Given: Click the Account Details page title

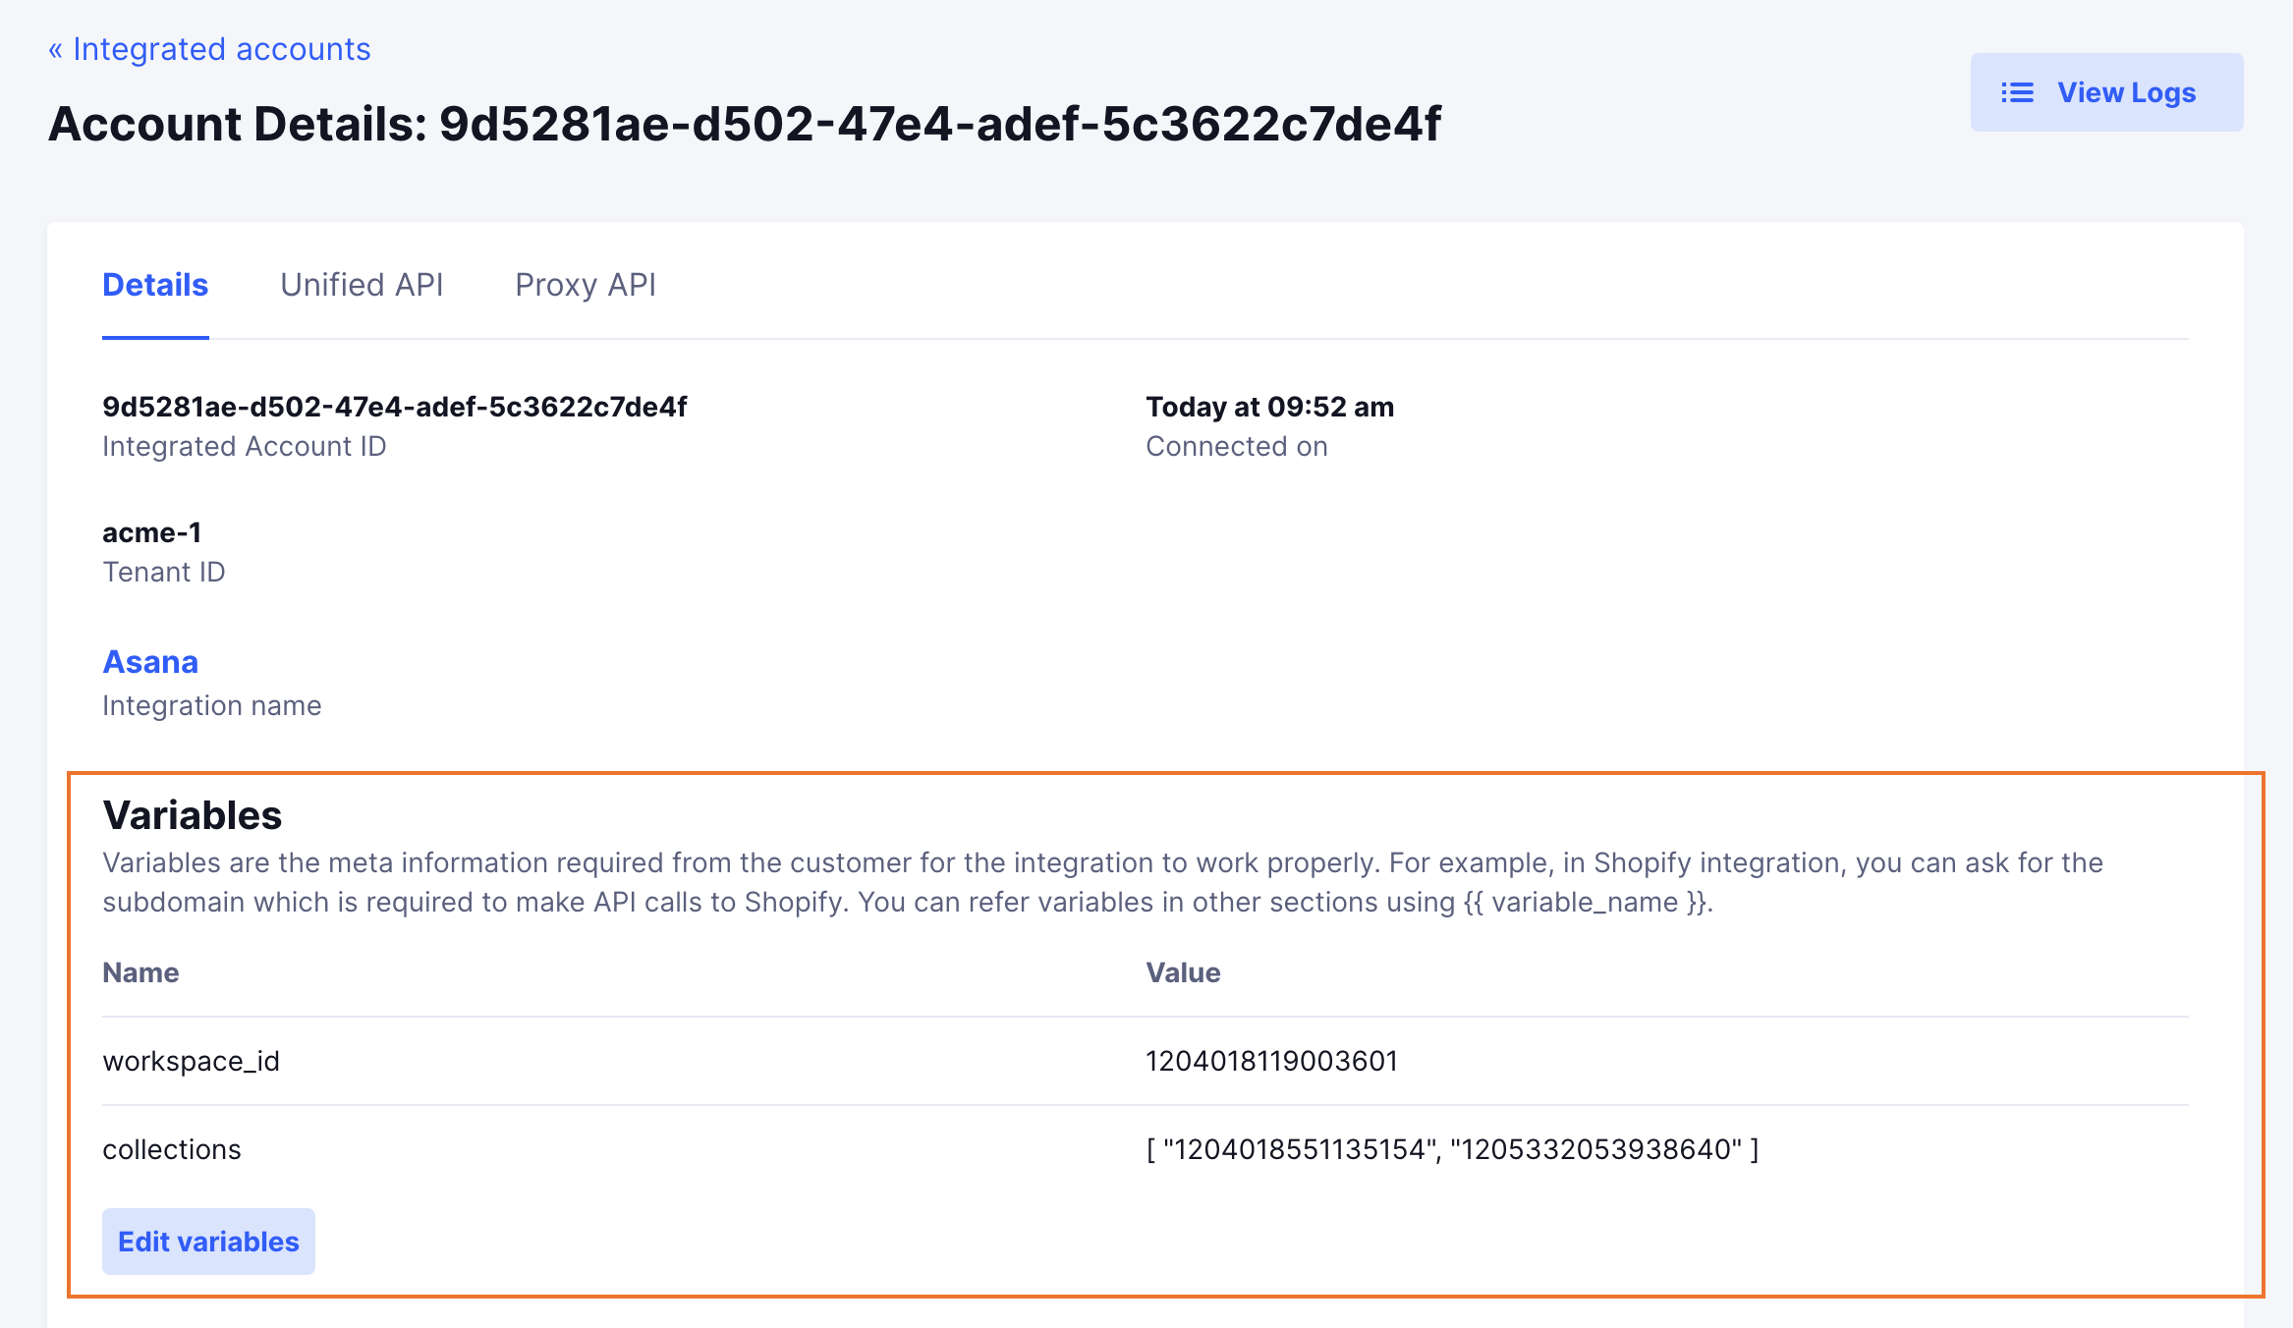Looking at the screenshot, I should [x=745, y=124].
